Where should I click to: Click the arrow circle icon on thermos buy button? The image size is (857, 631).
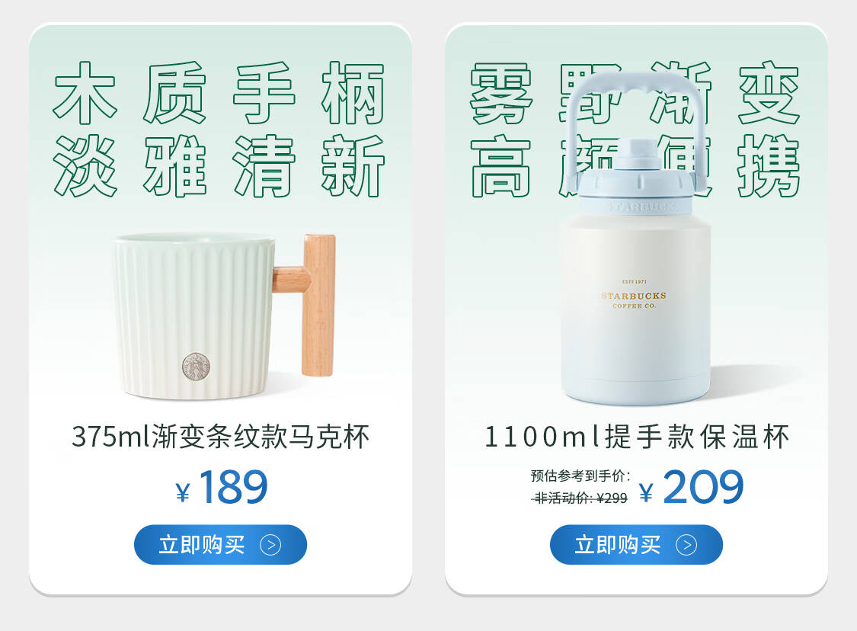pyautogui.click(x=686, y=545)
